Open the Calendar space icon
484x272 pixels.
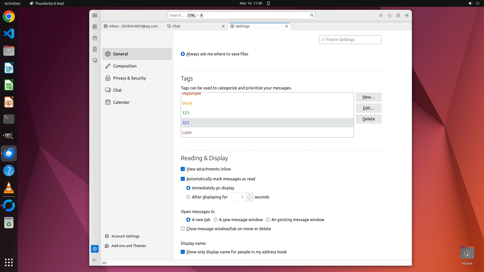tap(95, 38)
